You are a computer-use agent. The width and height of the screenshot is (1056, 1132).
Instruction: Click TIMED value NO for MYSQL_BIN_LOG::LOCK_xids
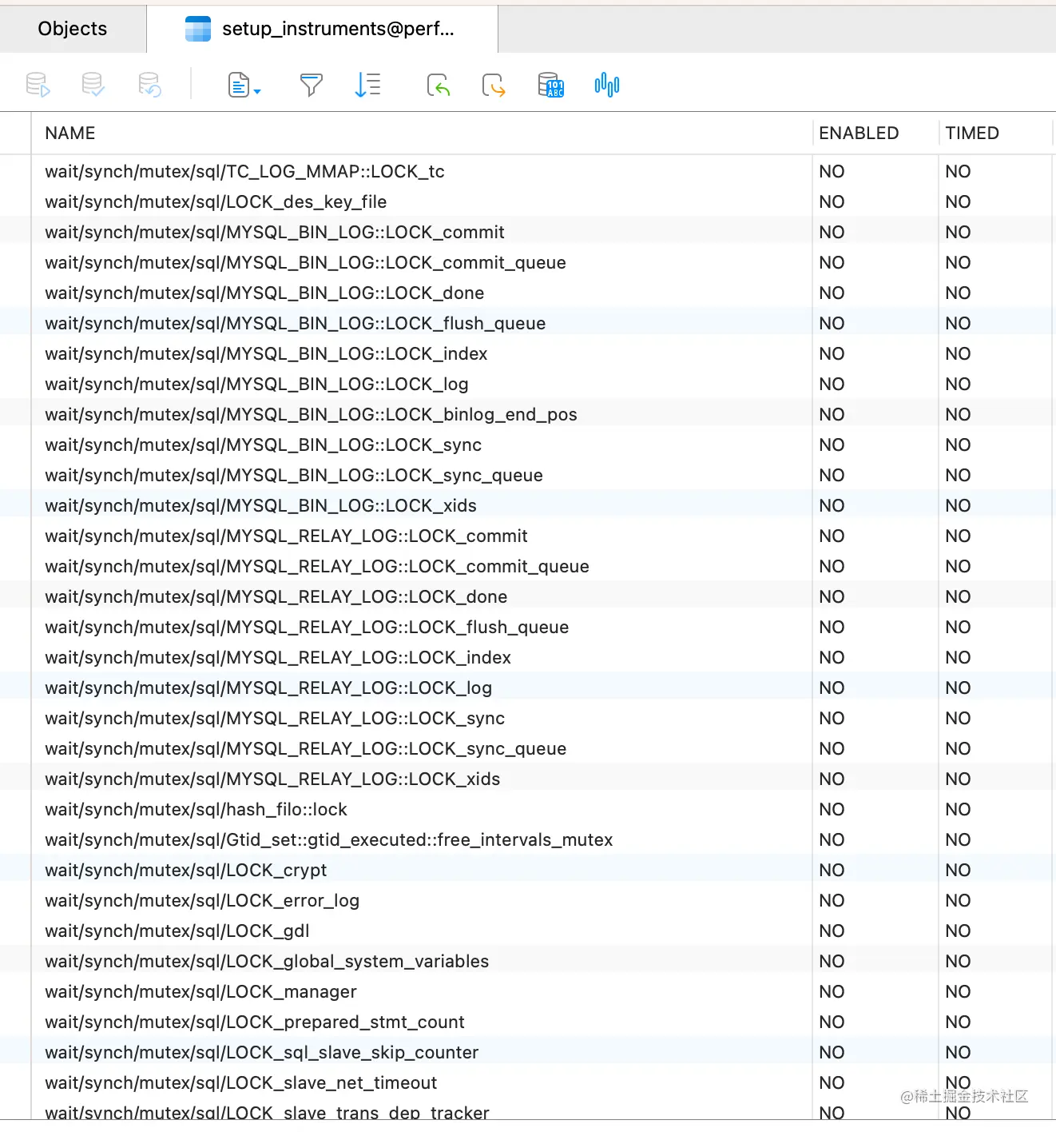pos(958,505)
